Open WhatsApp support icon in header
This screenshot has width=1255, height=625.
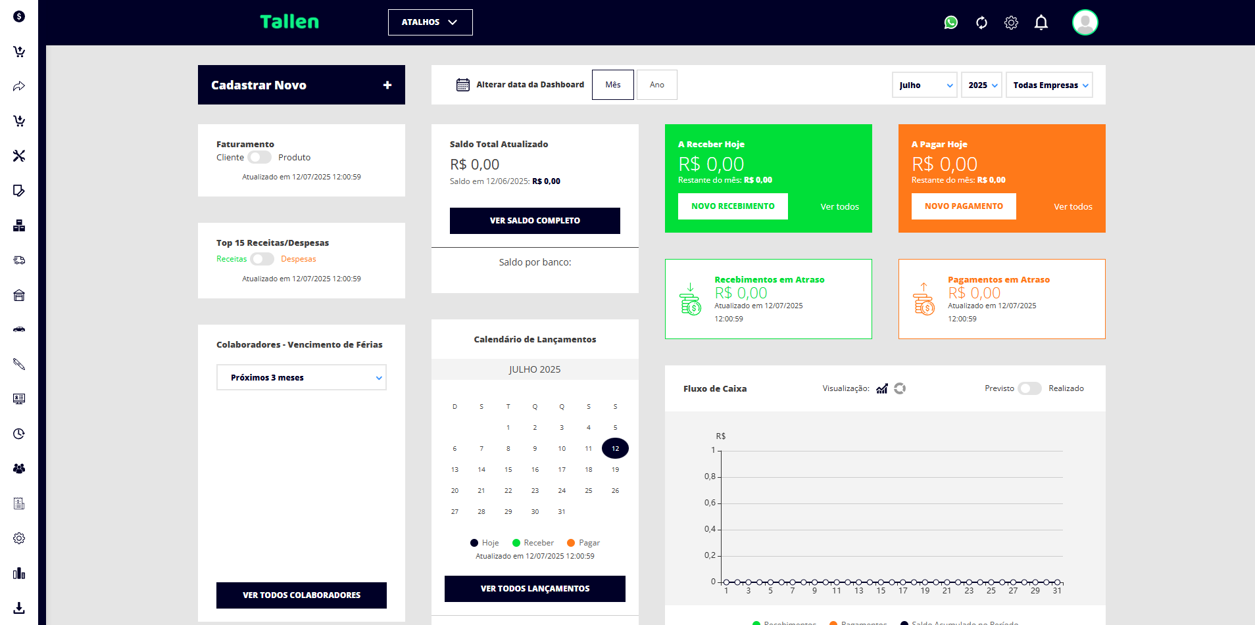coord(951,22)
